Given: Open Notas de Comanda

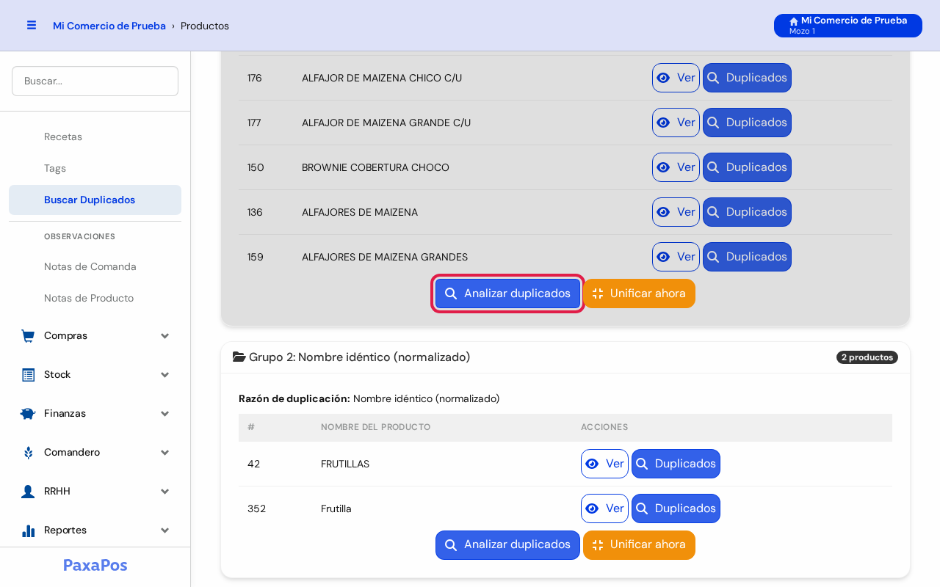Looking at the screenshot, I should coord(95,267).
